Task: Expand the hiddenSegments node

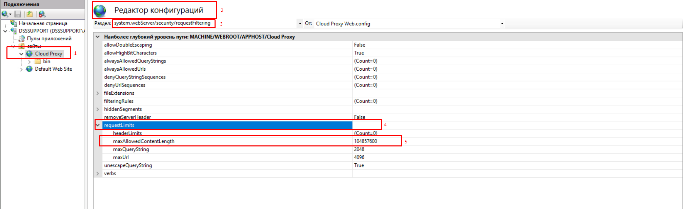Action: coord(98,109)
